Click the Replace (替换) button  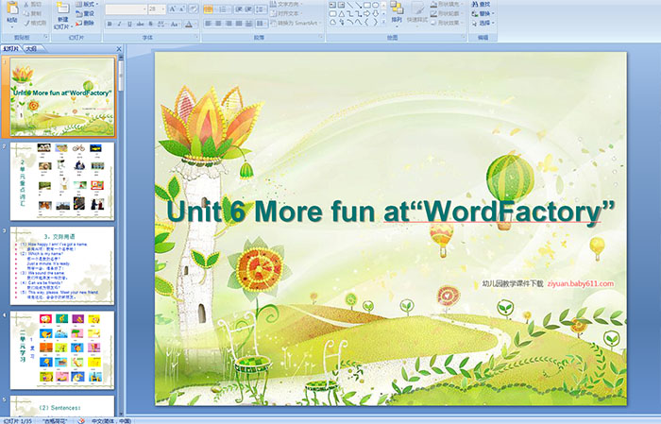(481, 13)
